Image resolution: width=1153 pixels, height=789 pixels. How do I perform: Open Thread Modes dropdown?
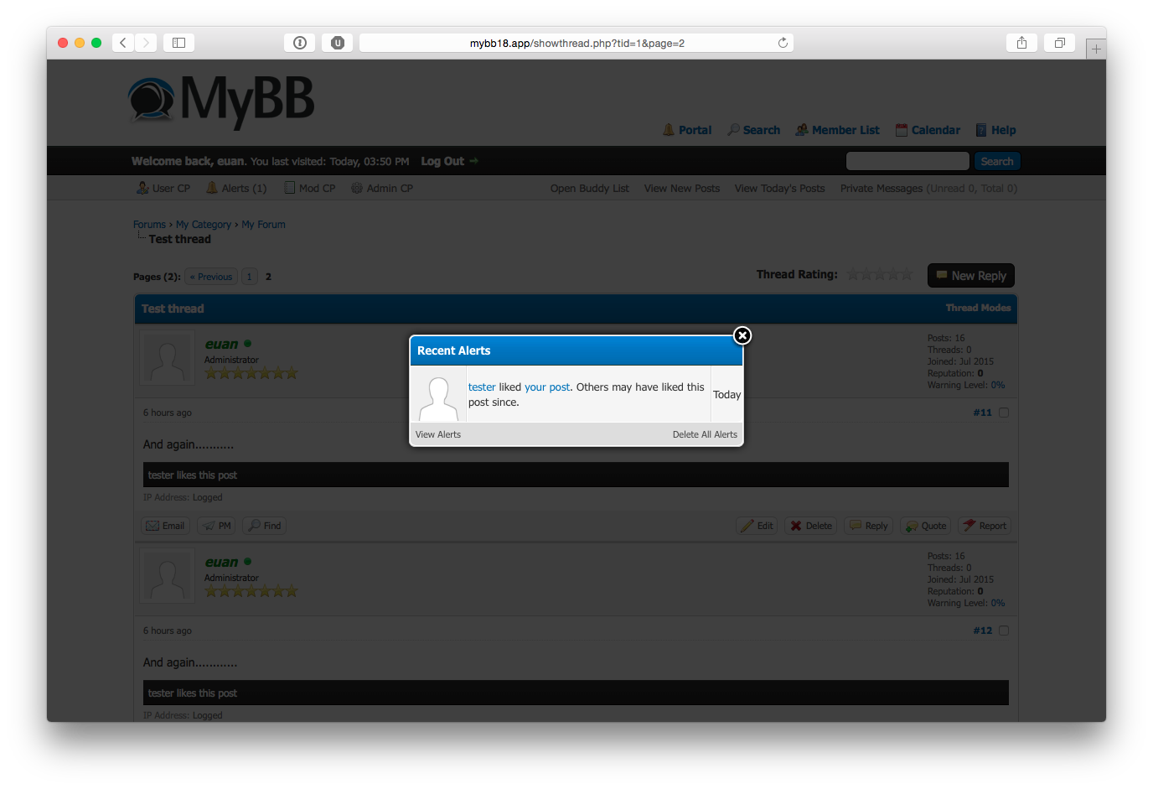pos(978,308)
